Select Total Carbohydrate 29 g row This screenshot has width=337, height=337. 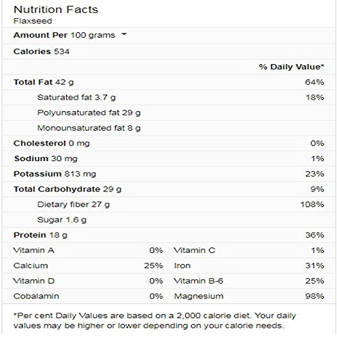168,189
